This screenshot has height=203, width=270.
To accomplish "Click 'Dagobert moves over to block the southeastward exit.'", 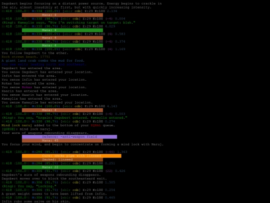I will (x=54, y=178).
